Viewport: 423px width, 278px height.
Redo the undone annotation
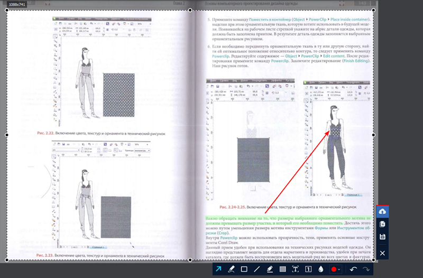point(366,269)
